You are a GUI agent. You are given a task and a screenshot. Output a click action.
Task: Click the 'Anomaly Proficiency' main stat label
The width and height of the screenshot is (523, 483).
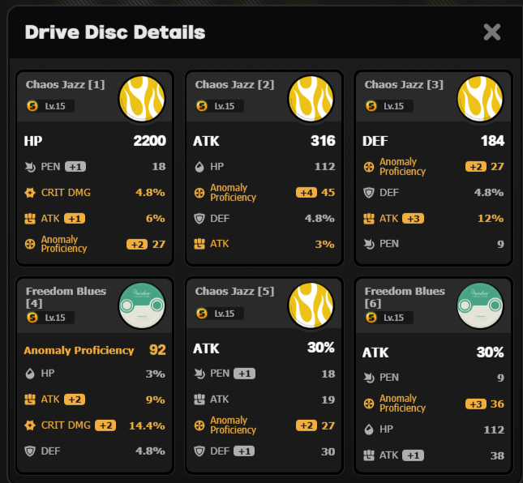coord(79,350)
